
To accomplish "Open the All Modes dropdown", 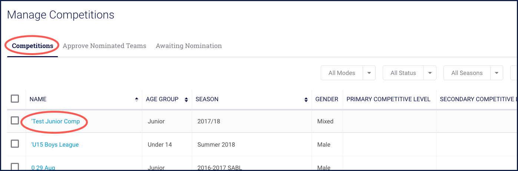I will [348, 73].
